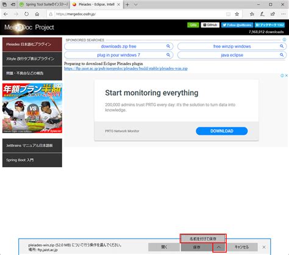This screenshot has height=255, width=289.
Task: Switch to Spring Tool Suite tab
Action: 44,4
